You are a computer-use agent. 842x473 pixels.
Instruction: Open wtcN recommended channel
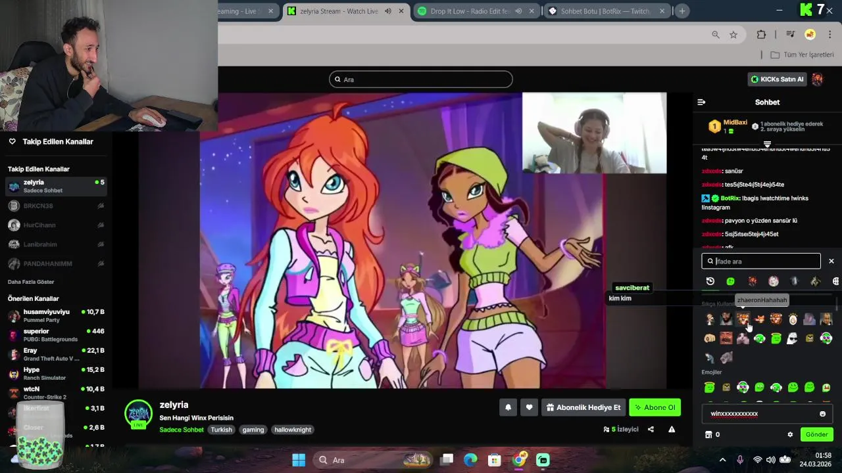coord(56,393)
